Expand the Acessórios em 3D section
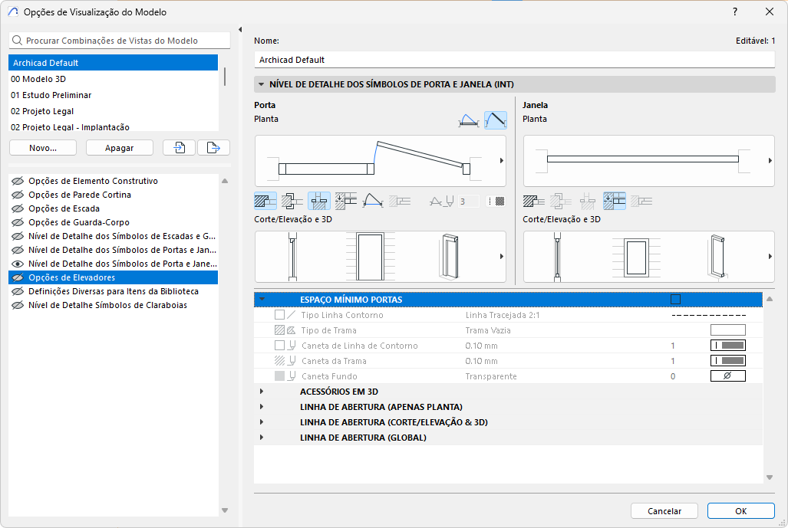788x528 pixels. pos(262,392)
